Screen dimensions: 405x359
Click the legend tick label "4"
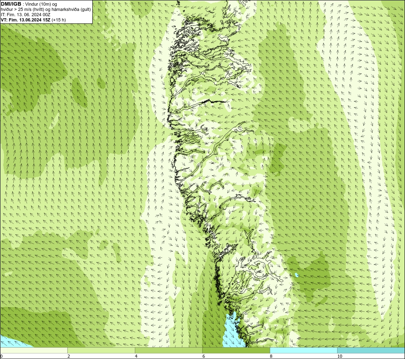point(136,356)
